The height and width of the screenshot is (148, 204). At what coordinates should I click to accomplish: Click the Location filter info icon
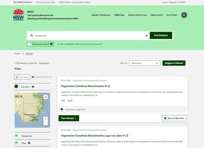point(33,87)
